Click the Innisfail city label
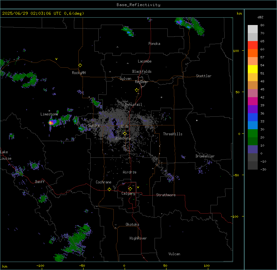The width and height of the screenshot is (277, 270). click(x=133, y=105)
